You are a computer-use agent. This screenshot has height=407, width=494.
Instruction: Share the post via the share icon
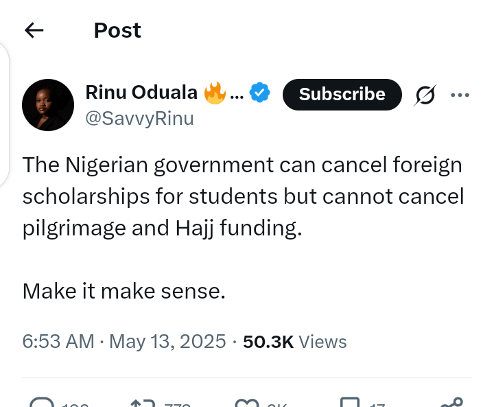(452, 402)
